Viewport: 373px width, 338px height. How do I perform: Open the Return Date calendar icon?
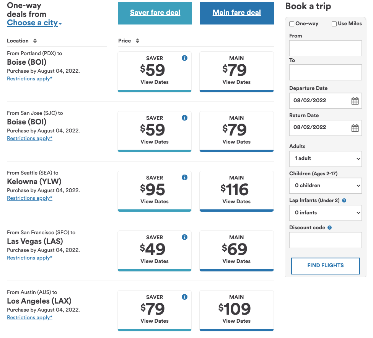click(355, 128)
